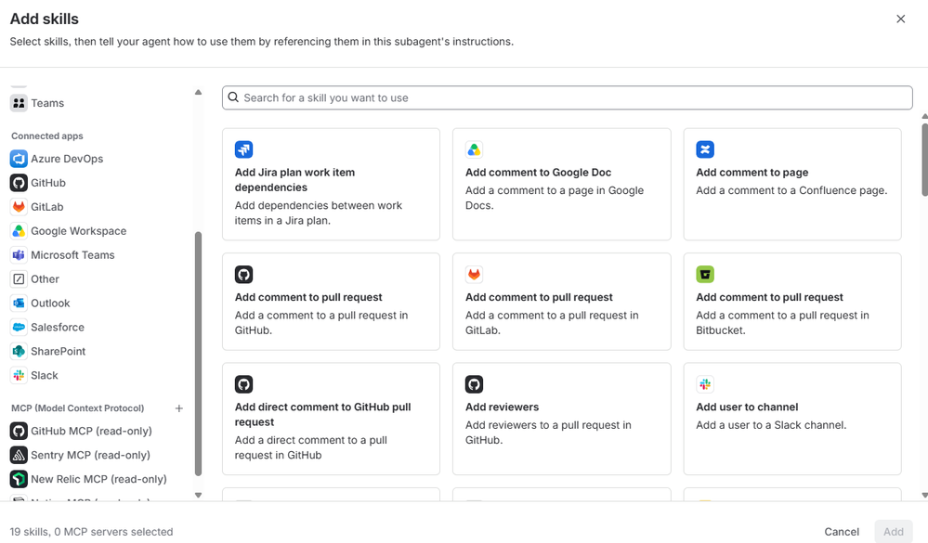Screen dimensions: 928x543
Task: Click skills list scroll down arrow
Action: click(924, 495)
